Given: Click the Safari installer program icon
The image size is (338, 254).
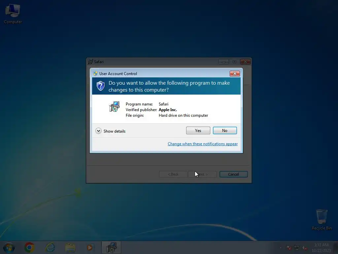Looking at the screenshot, I should tap(114, 106).
